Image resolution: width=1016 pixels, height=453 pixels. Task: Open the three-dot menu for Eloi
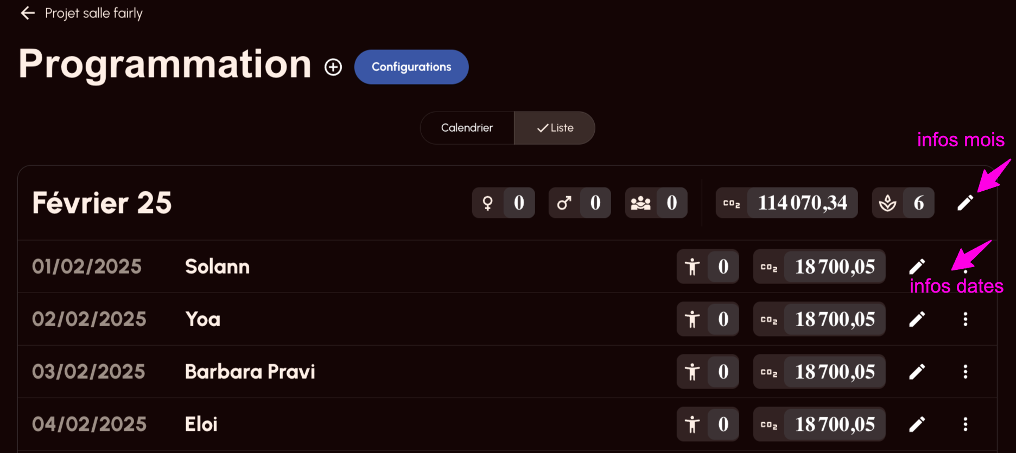point(965,424)
